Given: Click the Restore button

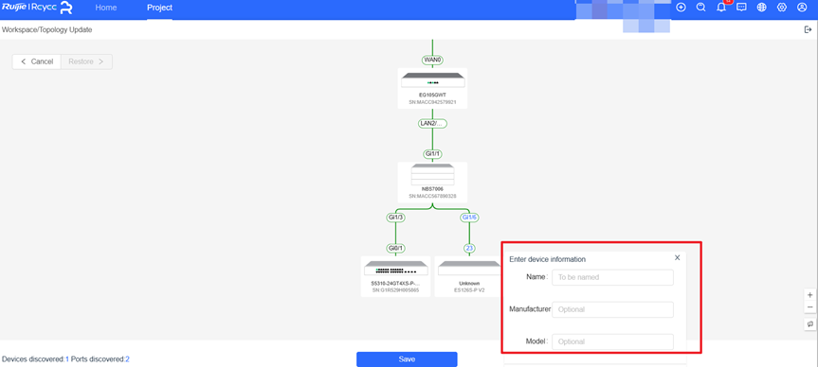Looking at the screenshot, I should tap(86, 61).
